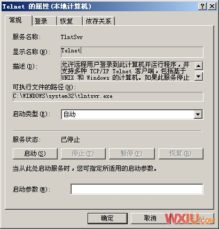Switch to the 登录 tab
Image resolution: width=219 pixels, height=229 pixels.
tap(44, 21)
